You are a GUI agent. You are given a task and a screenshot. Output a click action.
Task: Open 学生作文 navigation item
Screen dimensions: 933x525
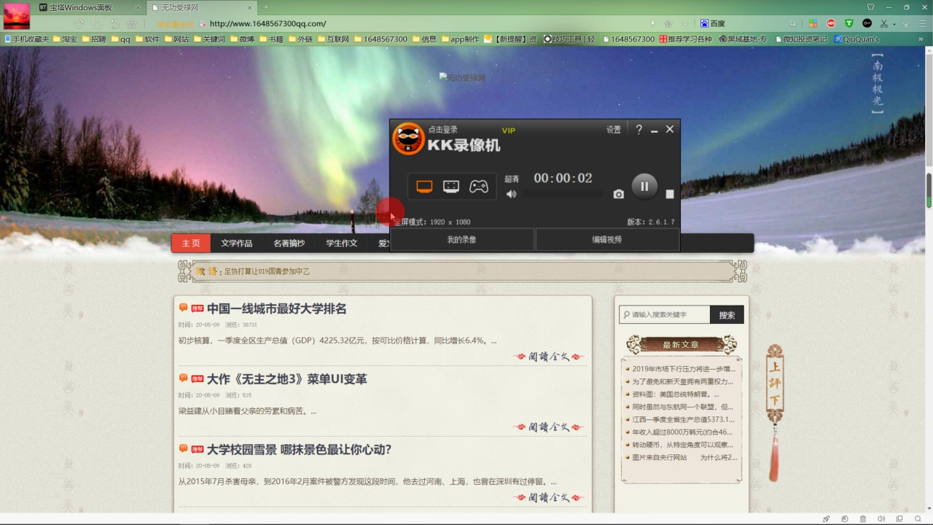[342, 243]
